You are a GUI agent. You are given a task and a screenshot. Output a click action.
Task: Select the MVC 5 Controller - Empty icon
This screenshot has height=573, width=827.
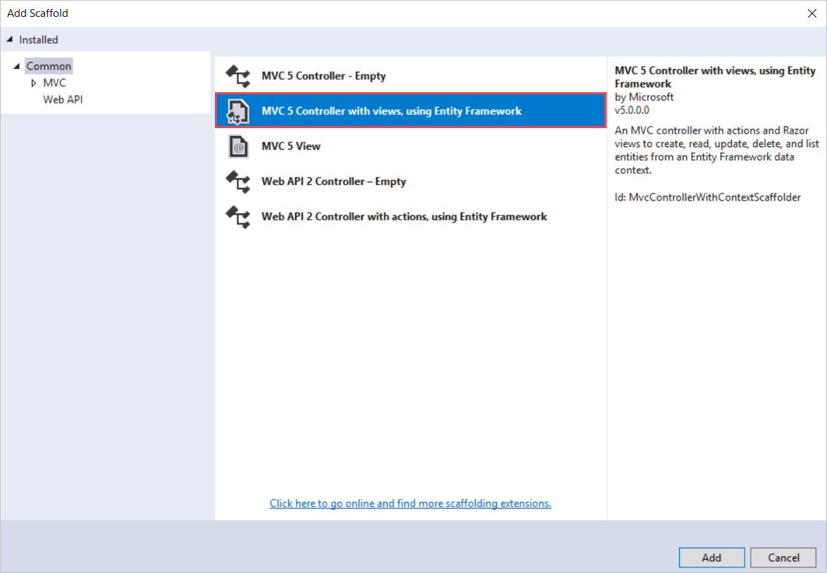pos(237,75)
